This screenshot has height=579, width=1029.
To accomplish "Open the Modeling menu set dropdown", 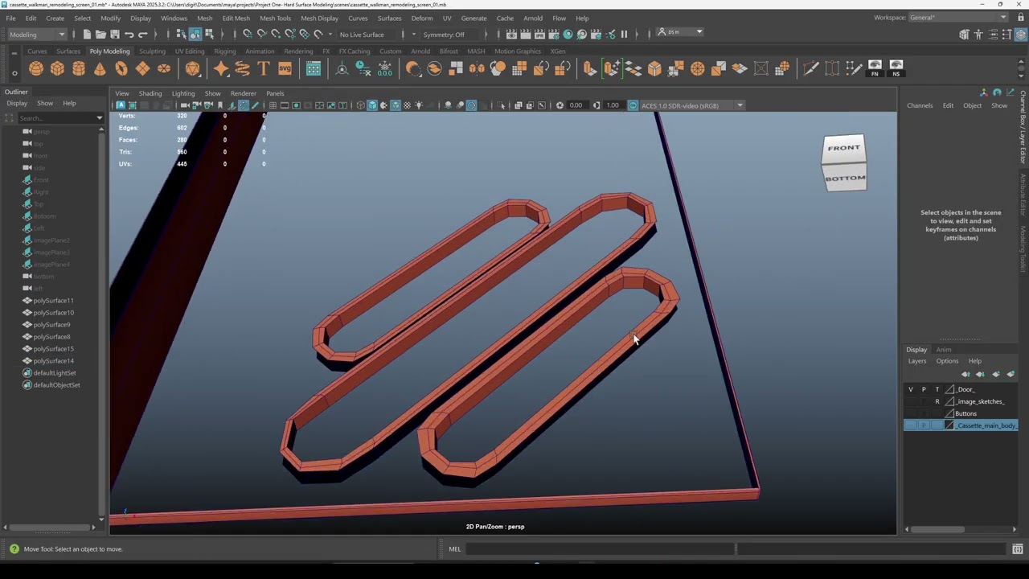I will (x=38, y=35).
